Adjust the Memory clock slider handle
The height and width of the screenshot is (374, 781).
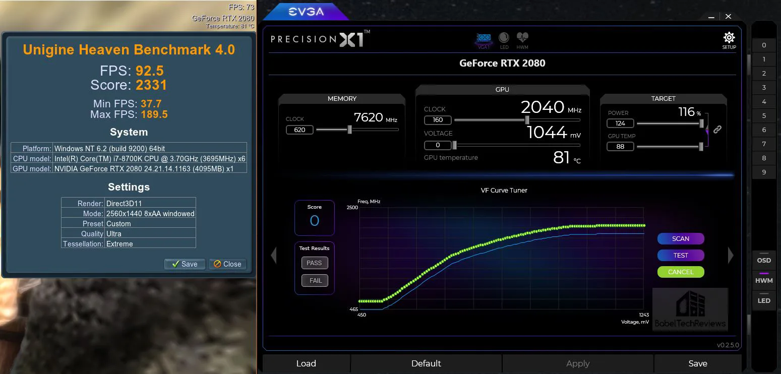click(x=349, y=130)
